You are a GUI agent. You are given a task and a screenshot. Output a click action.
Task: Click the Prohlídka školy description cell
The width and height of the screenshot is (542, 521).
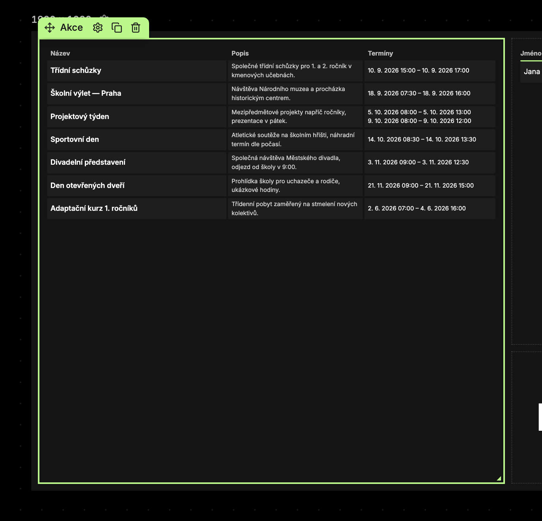pos(295,186)
